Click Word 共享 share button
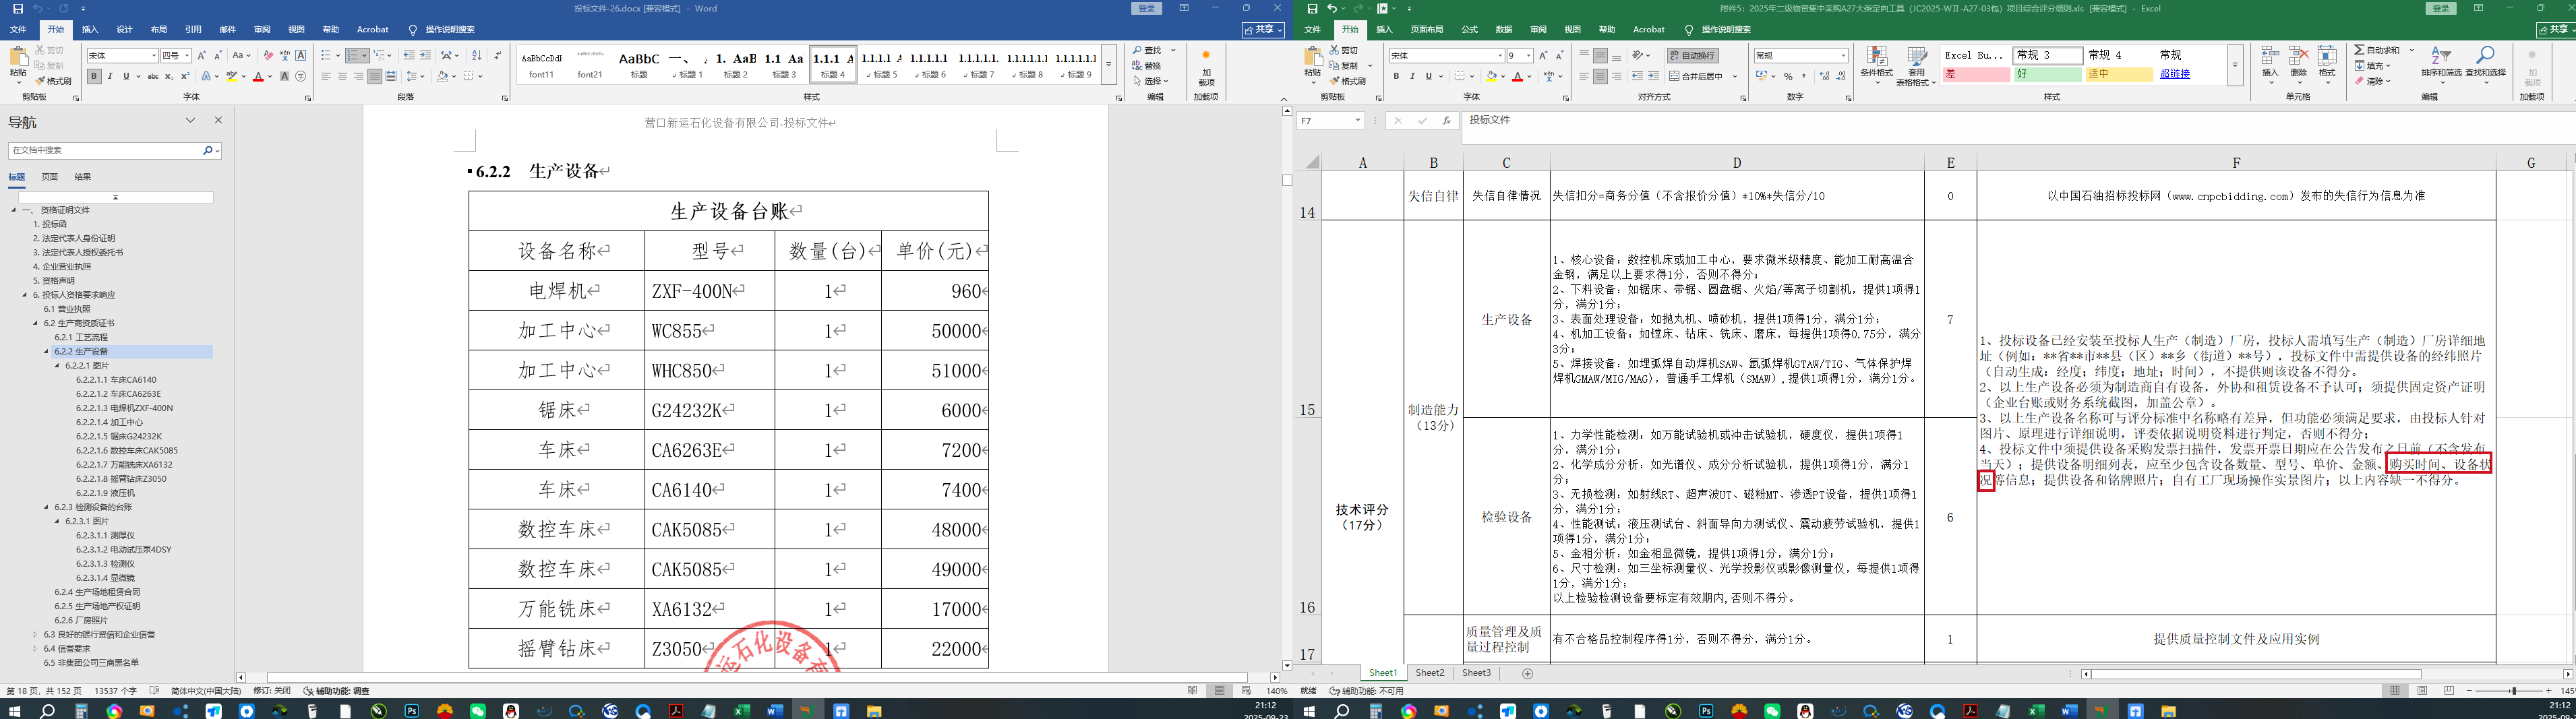This screenshot has width=2576, height=719. point(1263,30)
